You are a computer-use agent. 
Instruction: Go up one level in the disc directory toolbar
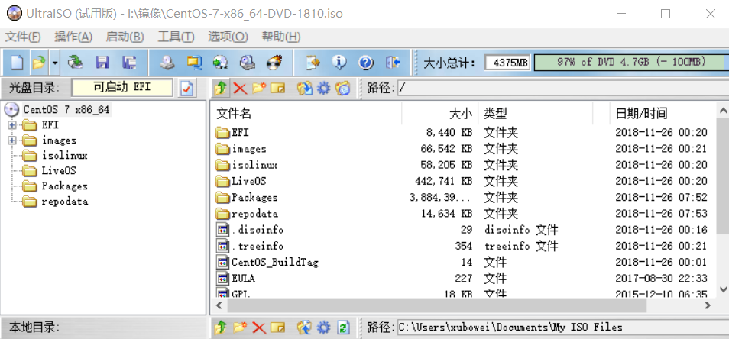point(221,89)
